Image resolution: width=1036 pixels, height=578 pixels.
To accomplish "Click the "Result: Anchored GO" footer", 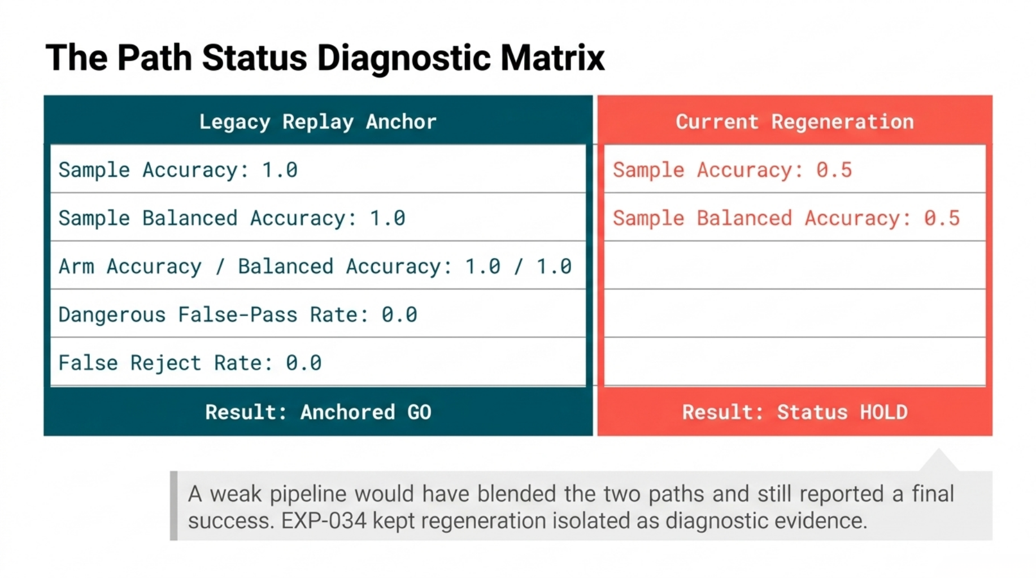I will pyautogui.click(x=318, y=412).
